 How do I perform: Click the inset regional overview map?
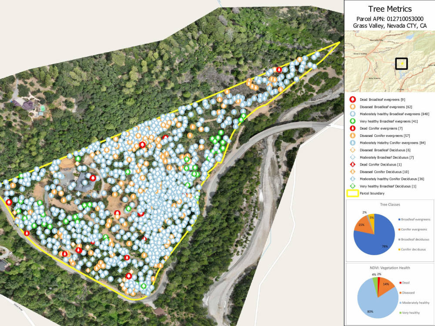(x=389, y=61)
